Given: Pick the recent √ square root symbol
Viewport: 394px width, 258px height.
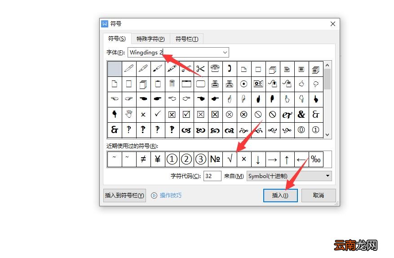Looking at the screenshot, I should (x=230, y=159).
